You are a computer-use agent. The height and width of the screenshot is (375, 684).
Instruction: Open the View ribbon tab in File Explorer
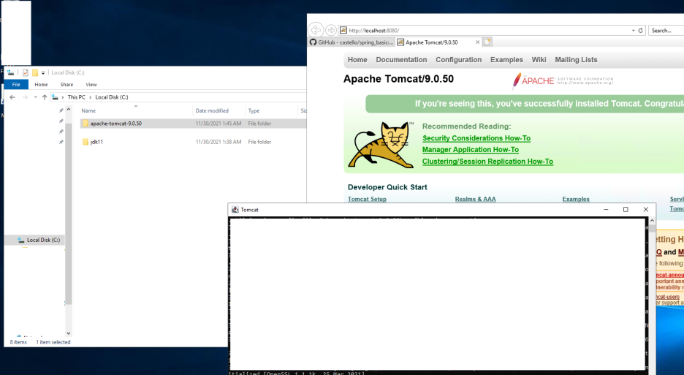(91, 85)
